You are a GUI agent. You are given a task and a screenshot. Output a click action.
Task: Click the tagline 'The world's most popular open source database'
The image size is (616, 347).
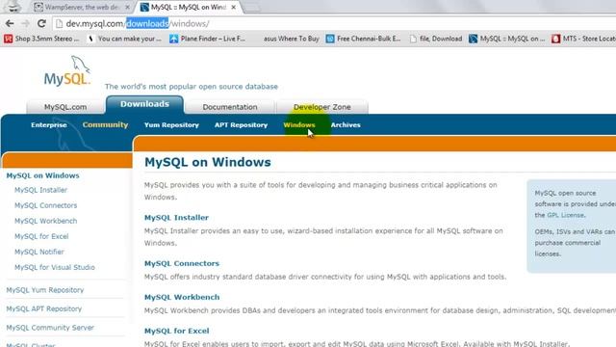[x=192, y=87]
